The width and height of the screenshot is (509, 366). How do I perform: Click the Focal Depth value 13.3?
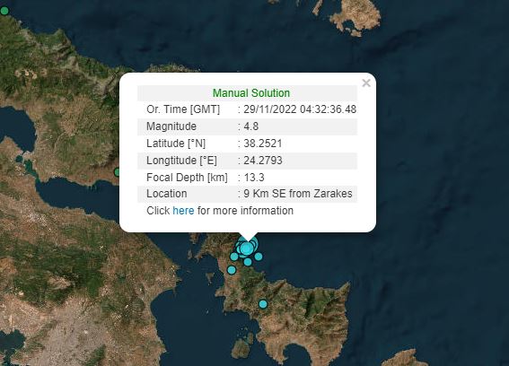[x=254, y=178]
